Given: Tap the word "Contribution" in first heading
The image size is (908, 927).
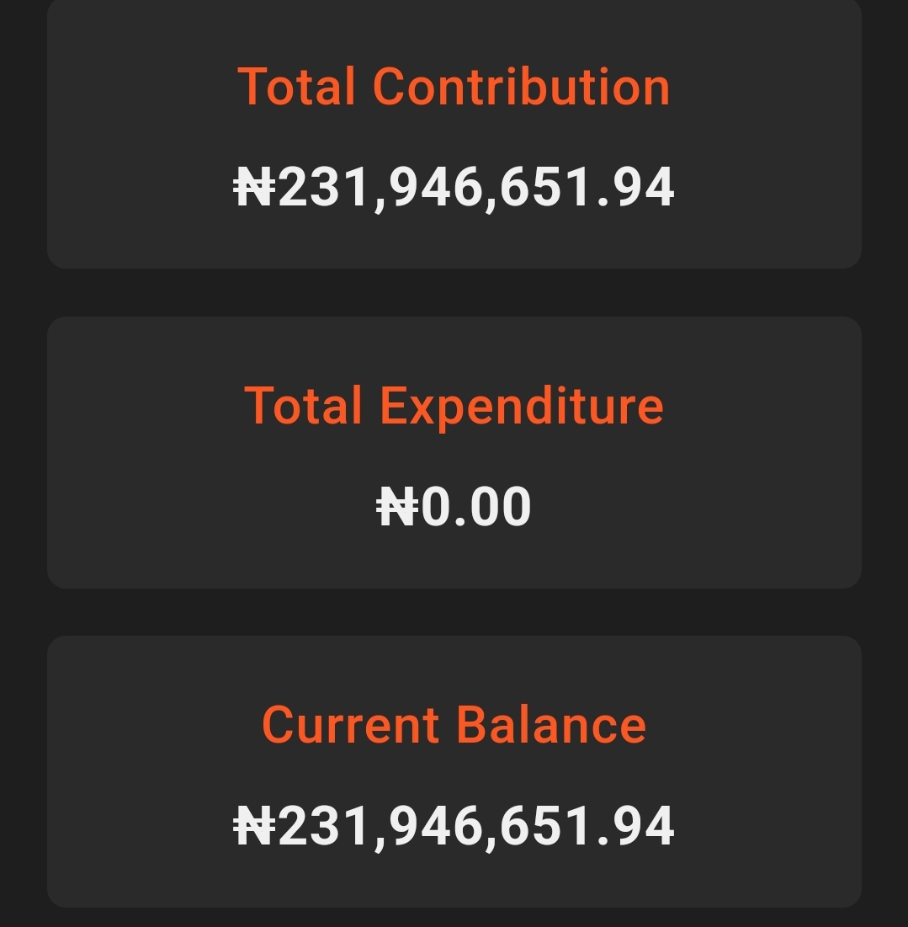Looking at the screenshot, I should pyautogui.click(x=521, y=86).
